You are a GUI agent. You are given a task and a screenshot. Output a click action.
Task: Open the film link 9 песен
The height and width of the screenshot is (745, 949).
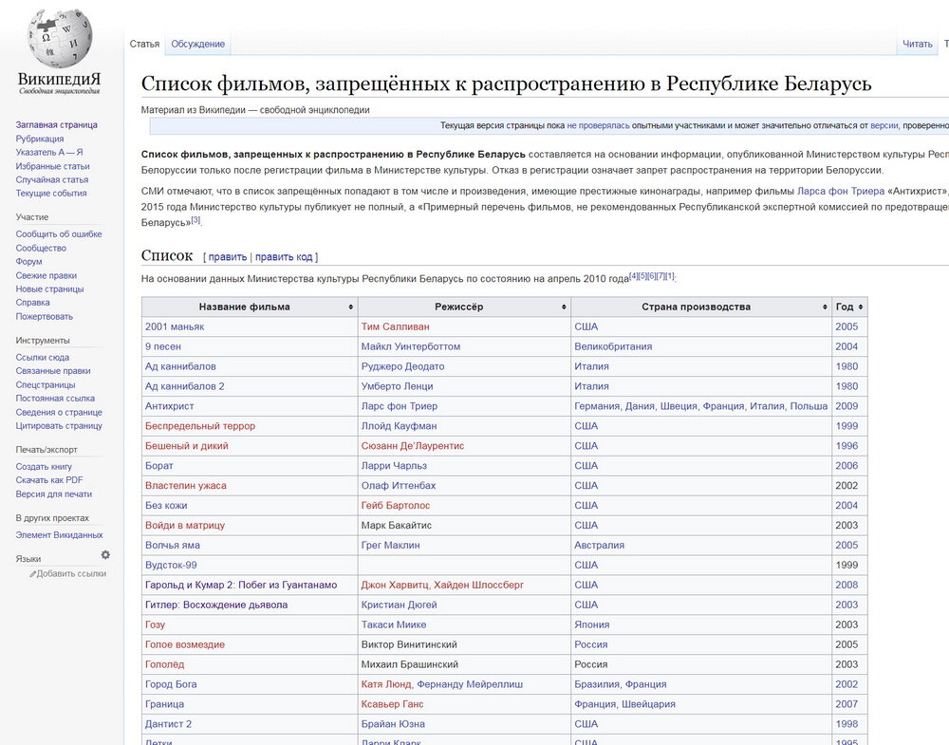pyautogui.click(x=163, y=346)
